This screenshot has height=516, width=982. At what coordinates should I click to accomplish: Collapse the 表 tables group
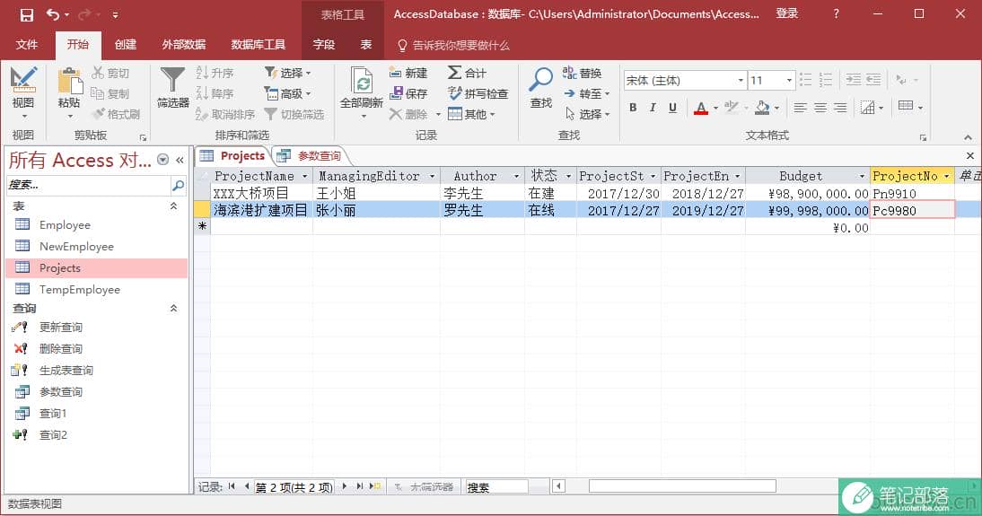tap(173, 206)
